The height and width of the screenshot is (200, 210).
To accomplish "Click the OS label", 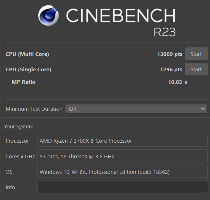I will (x=9, y=172).
